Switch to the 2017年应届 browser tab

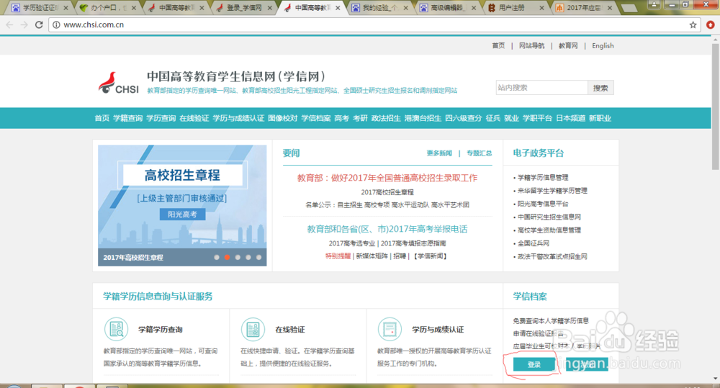coord(583,8)
